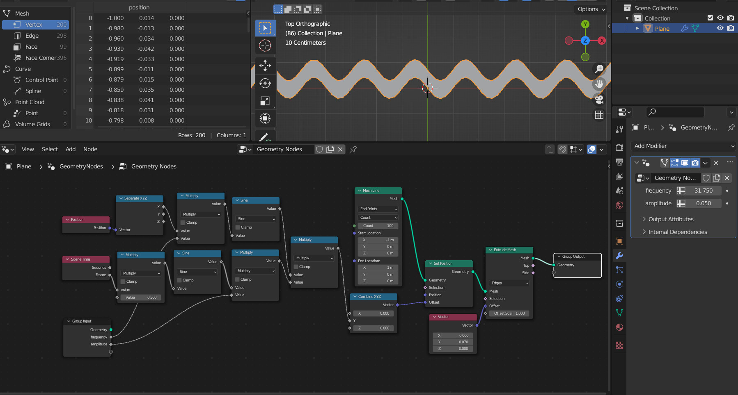Screen dimensions: 738x395
Task: Select the Rotate tool in the viewport toolbar
Action: [266, 83]
